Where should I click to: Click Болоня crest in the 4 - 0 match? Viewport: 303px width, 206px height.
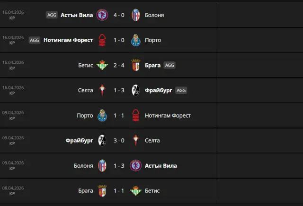tap(135, 15)
